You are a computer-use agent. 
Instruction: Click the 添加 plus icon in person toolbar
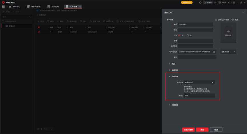(x=39, y=21)
